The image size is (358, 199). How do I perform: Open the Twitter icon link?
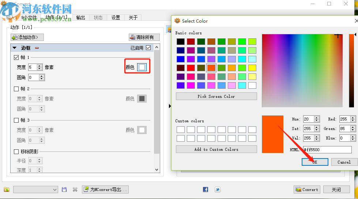(x=218, y=190)
